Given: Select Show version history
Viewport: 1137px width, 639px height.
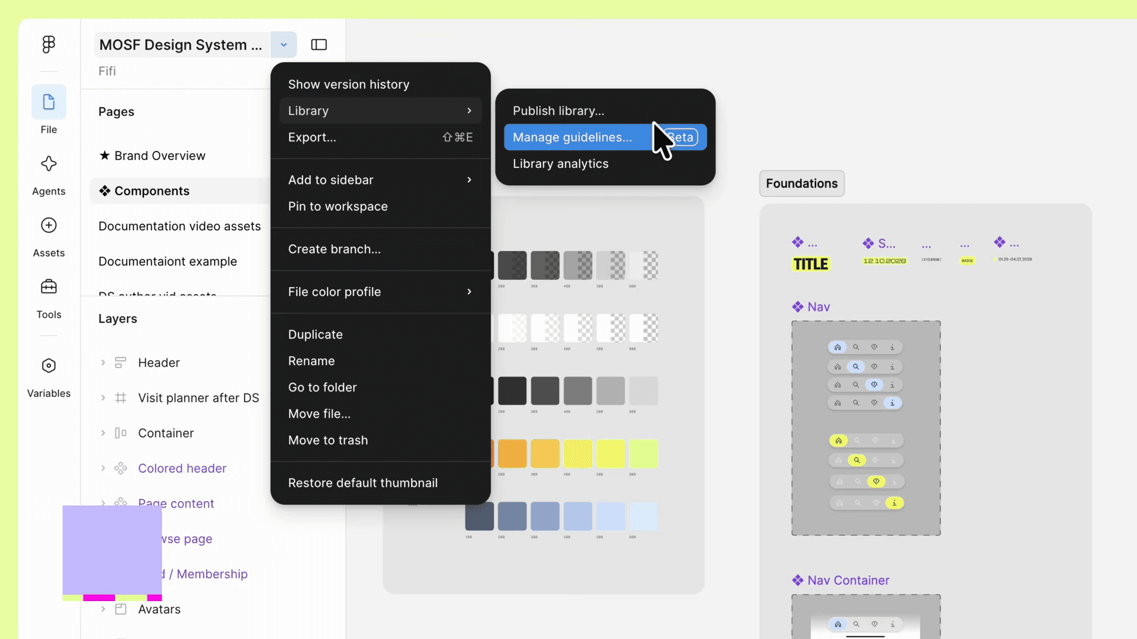Looking at the screenshot, I should point(380,84).
